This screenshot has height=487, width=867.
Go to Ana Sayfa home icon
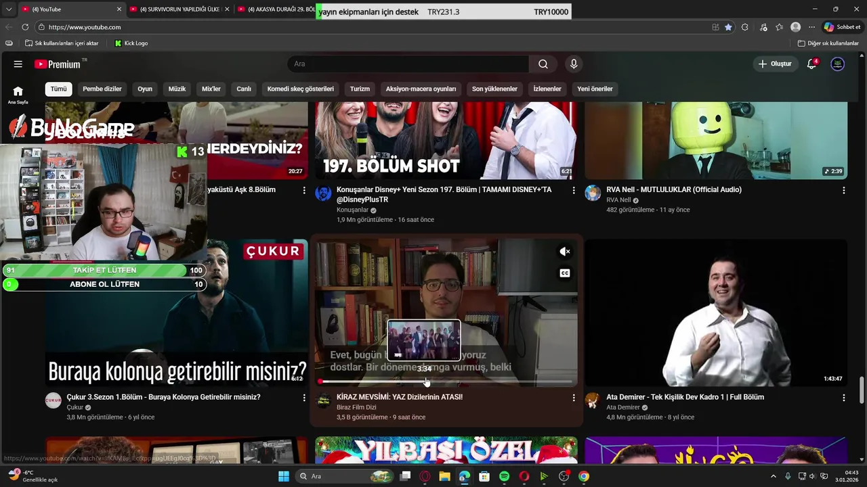pyautogui.click(x=18, y=95)
